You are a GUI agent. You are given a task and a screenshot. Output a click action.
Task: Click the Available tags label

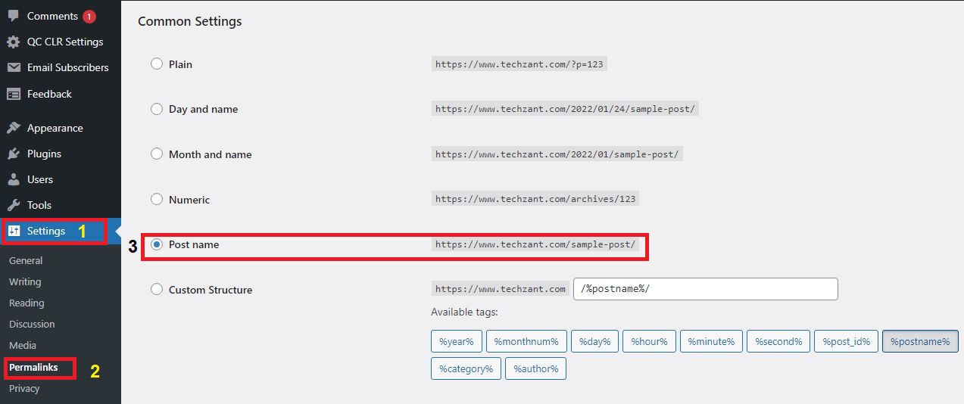(x=464, y=312)
